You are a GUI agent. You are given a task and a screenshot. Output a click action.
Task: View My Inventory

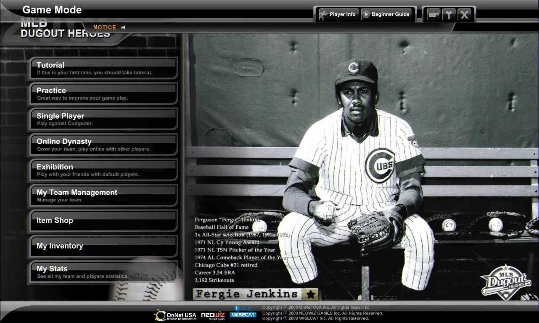(103, 246)
